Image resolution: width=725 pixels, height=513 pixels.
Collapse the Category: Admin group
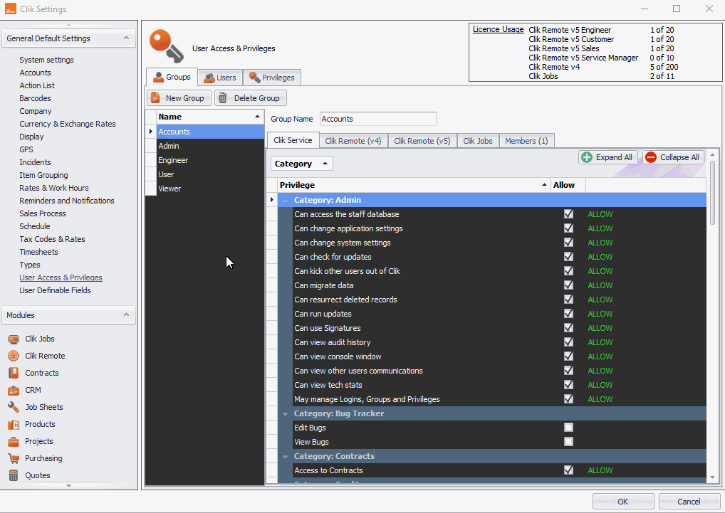[x=286, y=201]
